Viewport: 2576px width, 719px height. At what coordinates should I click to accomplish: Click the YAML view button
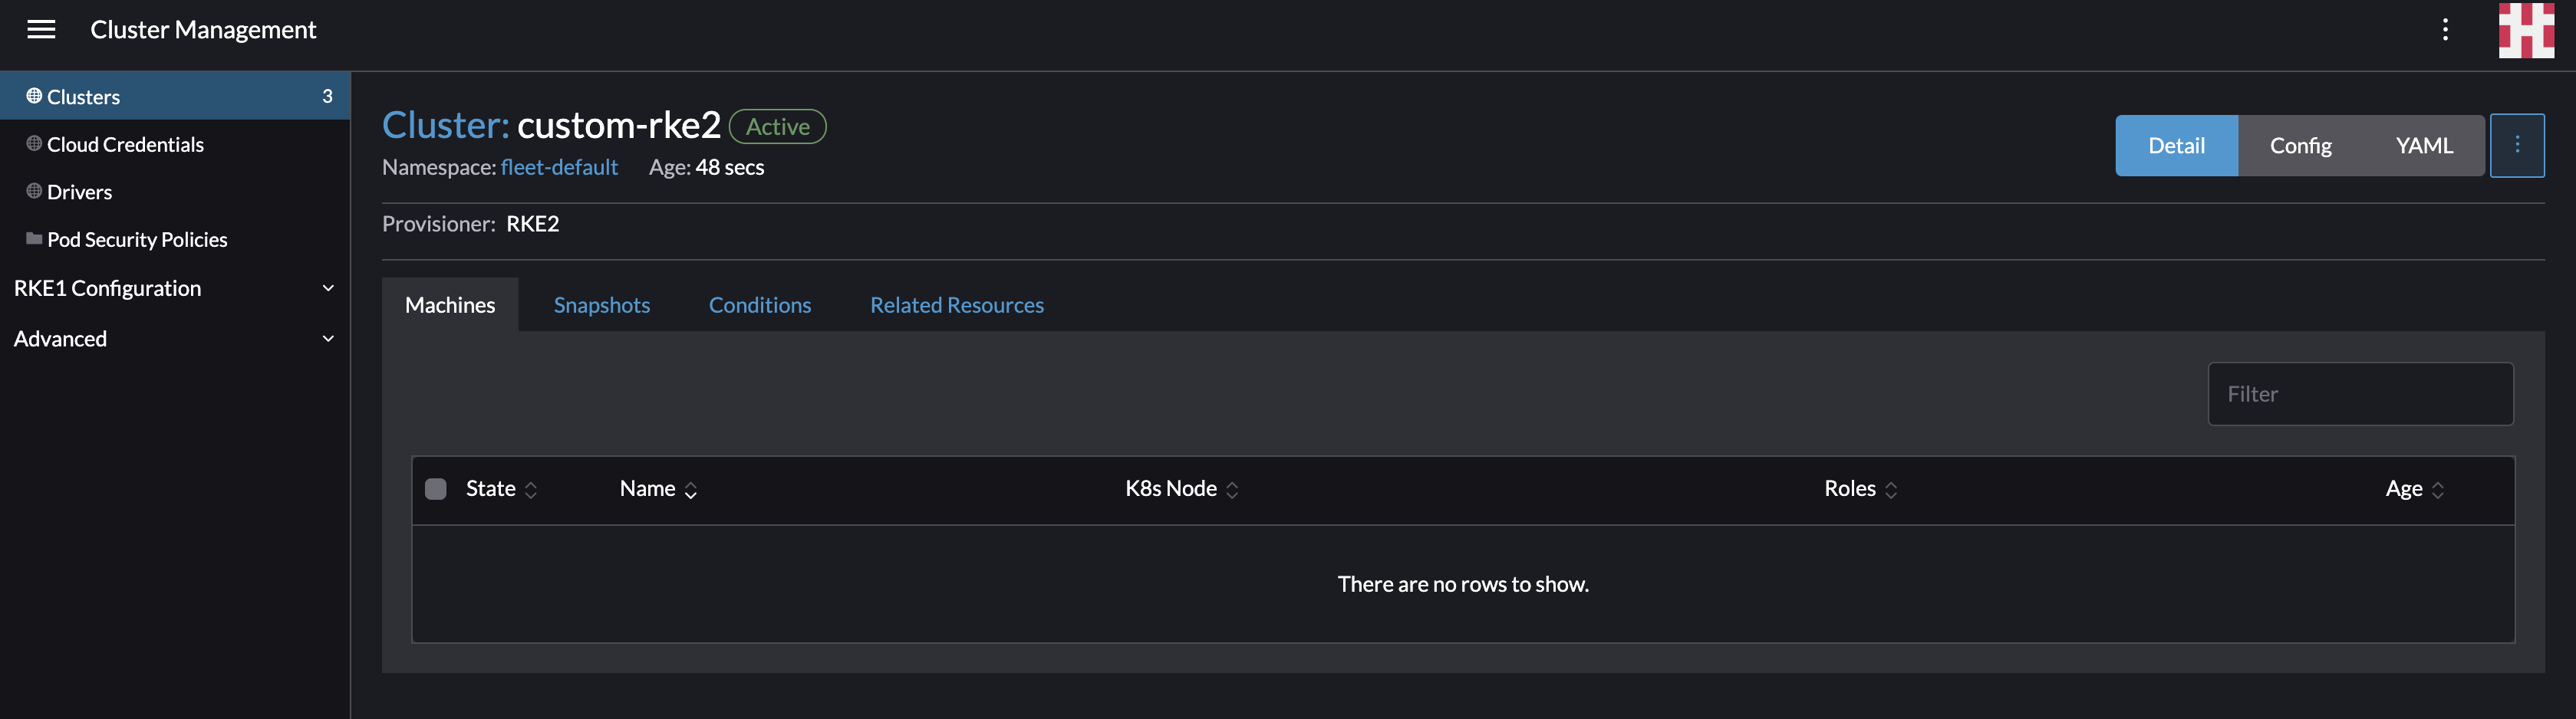(2423, 145)
